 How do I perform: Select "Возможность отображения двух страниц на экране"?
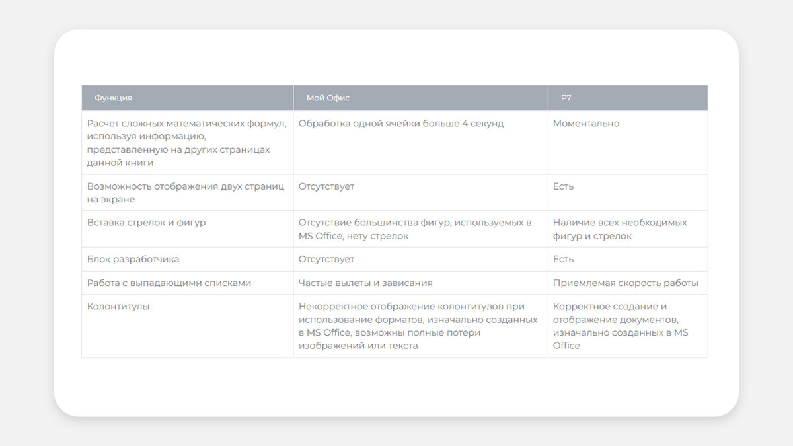188,193
